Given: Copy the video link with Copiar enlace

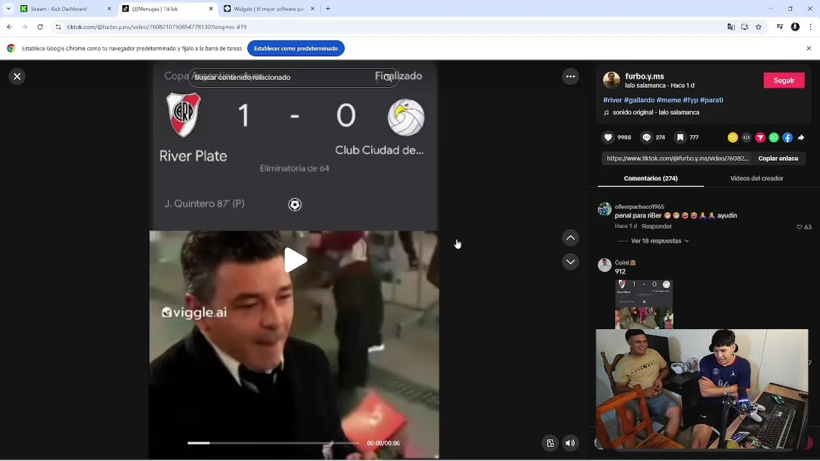Looking at the screenshot, I should coord(778,158).
